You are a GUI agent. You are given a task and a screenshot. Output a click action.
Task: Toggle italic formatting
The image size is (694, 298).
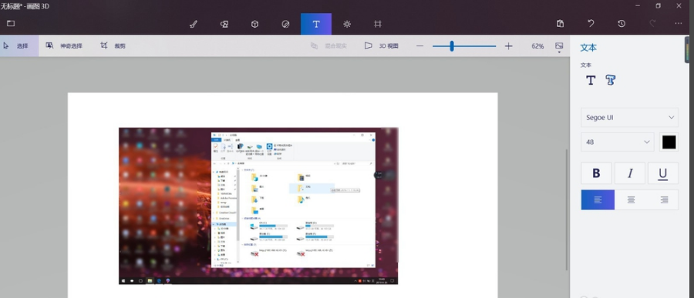[630, 173]
